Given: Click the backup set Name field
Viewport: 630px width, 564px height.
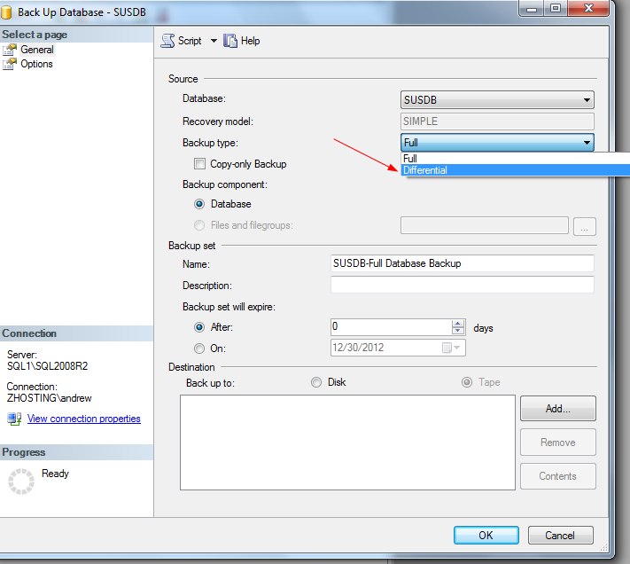Looking at the screenshot, I should (x=462, y=263).
